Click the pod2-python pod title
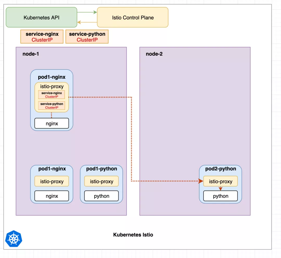Image resolution: width=281 pixels, height=258 pixels. [x=221, y=169]
